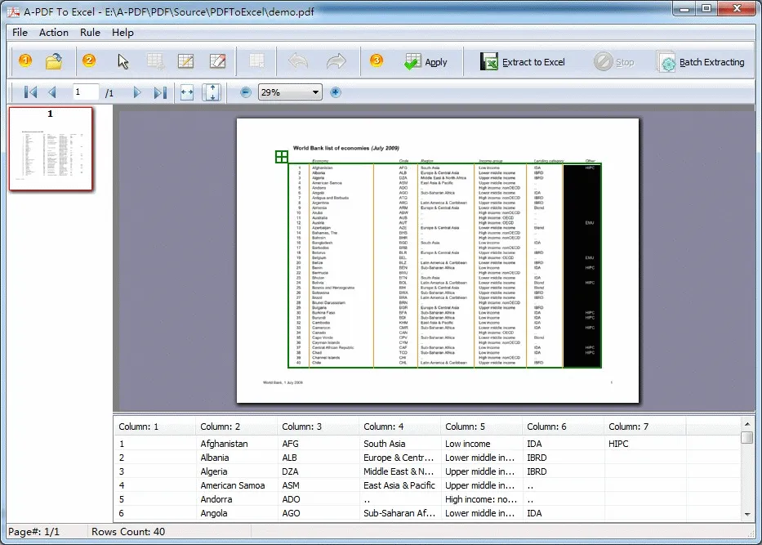Select the table area marking tool
Viewport: 762px width, 545px height.
(153, 61)
